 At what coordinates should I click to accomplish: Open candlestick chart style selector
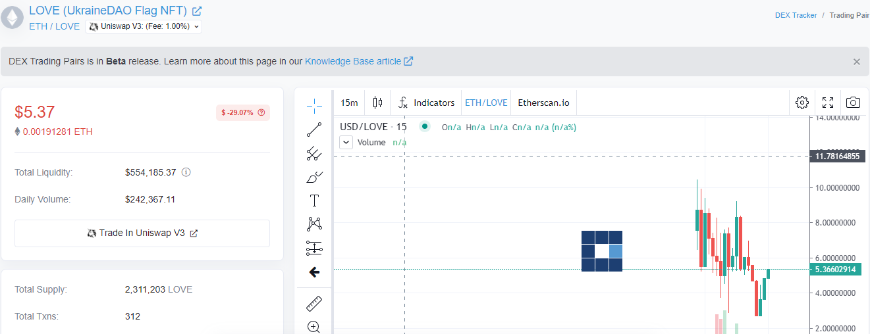point(377,103)
